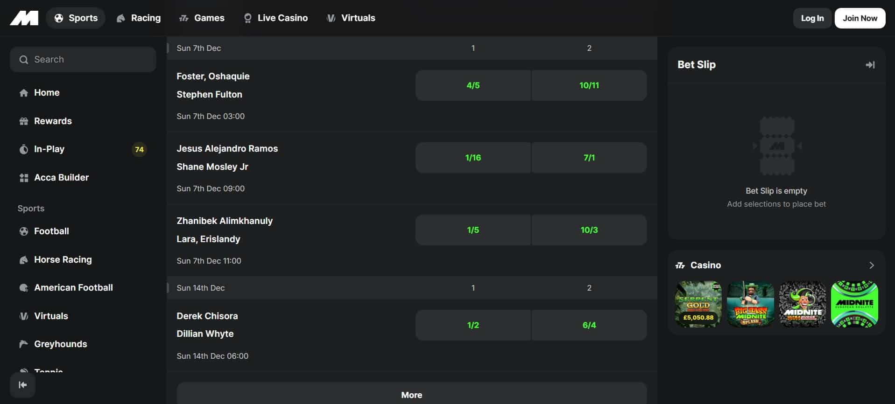This screenshot has width=895, height=404.
Task: Collapse the Bet Slip panel arrow icon
Action: 870,65
